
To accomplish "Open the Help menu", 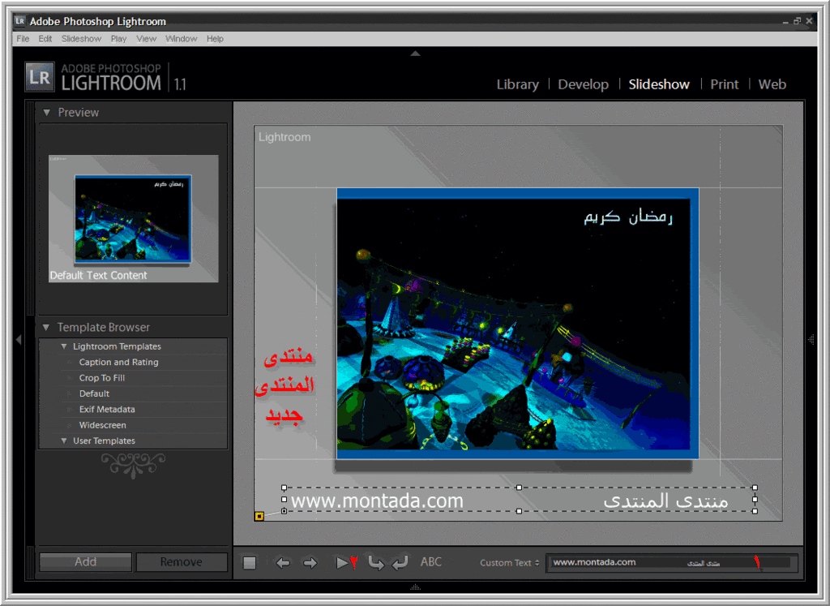I will tap(215, 39).
